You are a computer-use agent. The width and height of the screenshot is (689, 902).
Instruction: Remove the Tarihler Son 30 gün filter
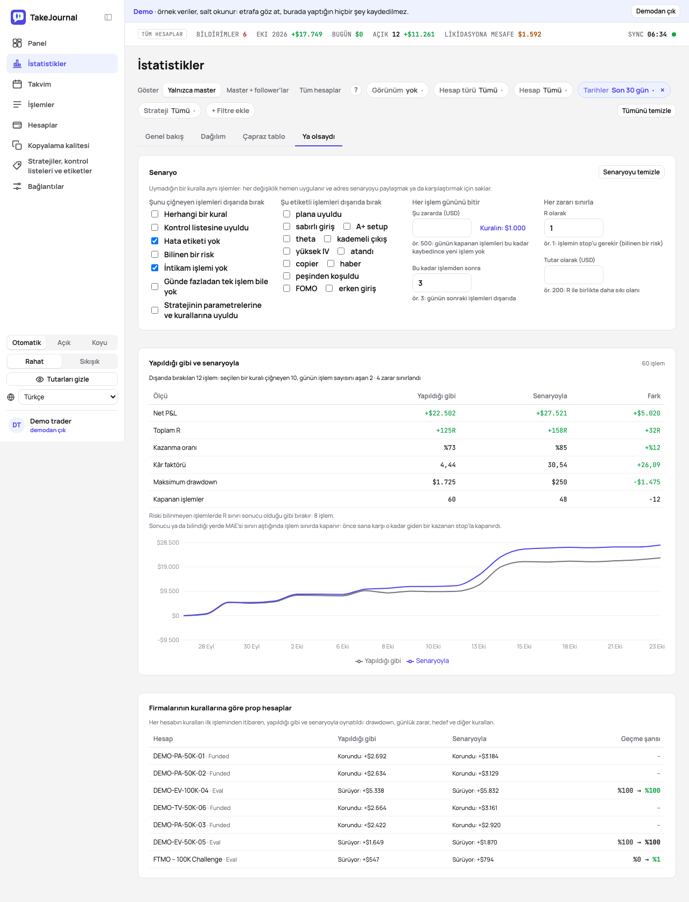[x=663, y=90]
